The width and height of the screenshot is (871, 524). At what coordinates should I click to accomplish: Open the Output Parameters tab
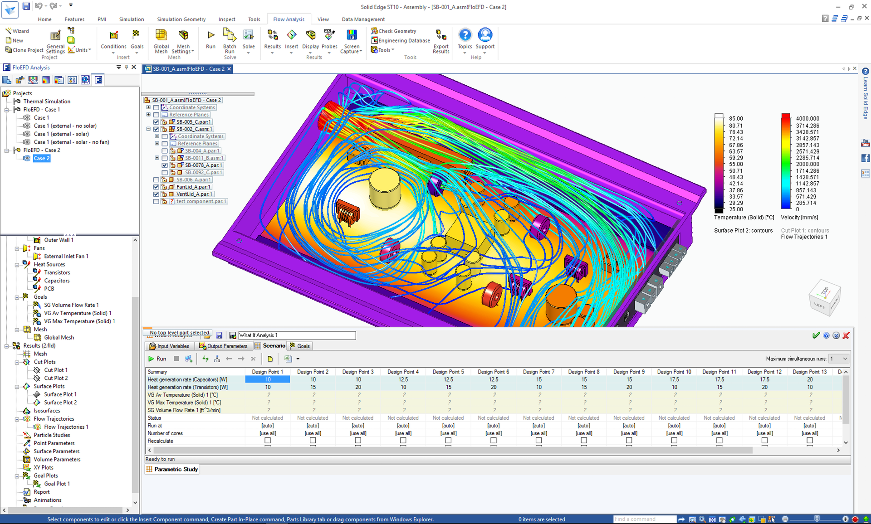point(224,346)
